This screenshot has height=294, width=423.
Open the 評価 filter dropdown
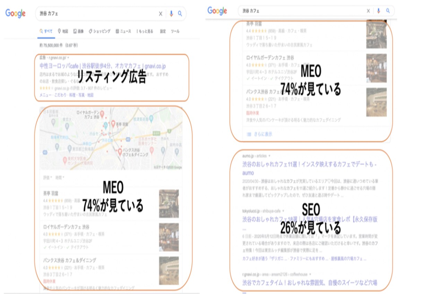[x=48, y=178]
